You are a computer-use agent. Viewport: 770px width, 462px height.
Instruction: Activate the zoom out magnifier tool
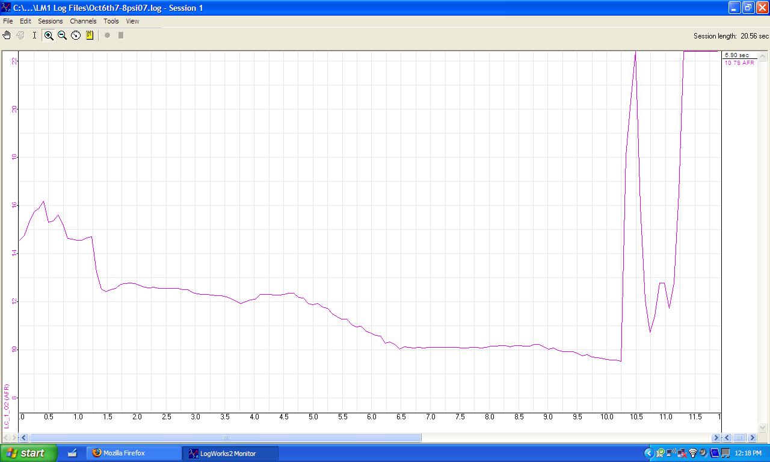tap(62, 35)
